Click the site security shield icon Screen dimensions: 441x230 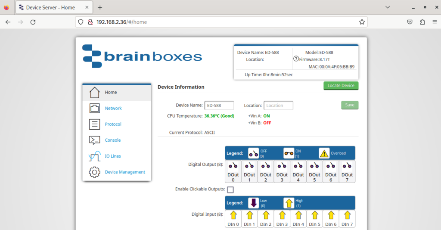pos(81,22)
